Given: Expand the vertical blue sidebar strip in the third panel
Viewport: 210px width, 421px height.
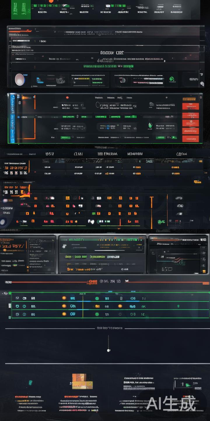Looking at the screenshot, I should pos(13,118).
